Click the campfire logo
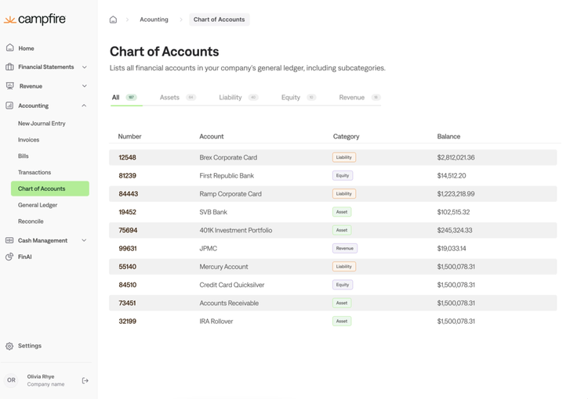588x399 pixels. (x=34, y=19)
